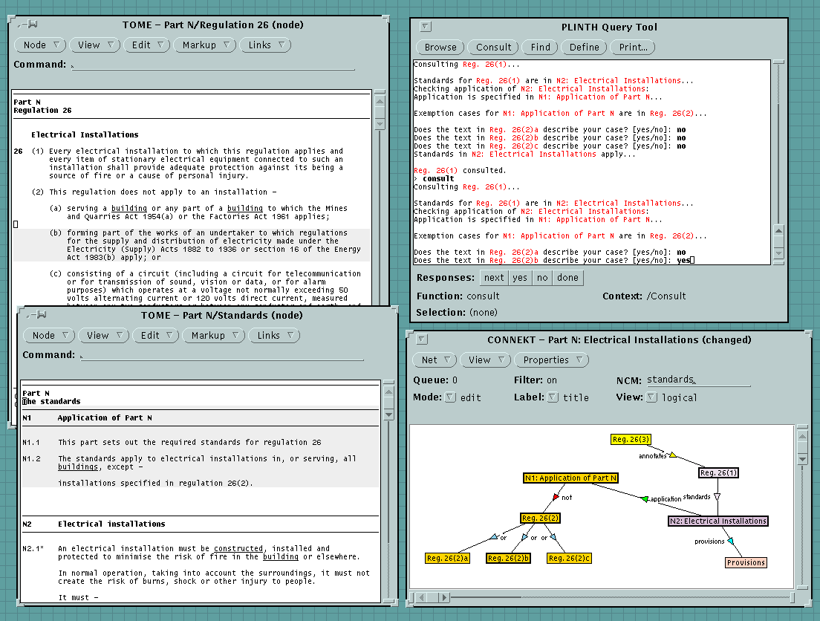Image resolution: width=820 pixels, height=621 pixels.
Task: Choose the 'no' response
Action: [542, 277]
